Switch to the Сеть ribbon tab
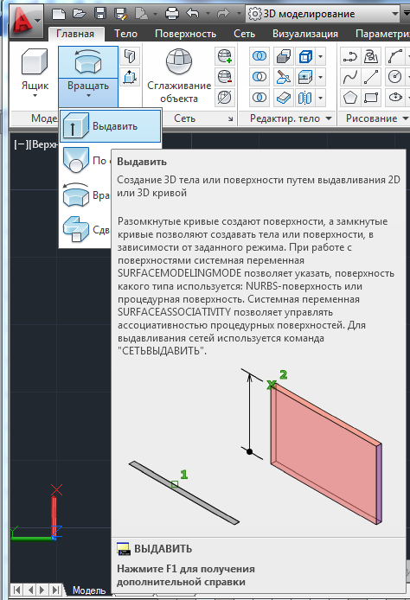 pos(244,34)
